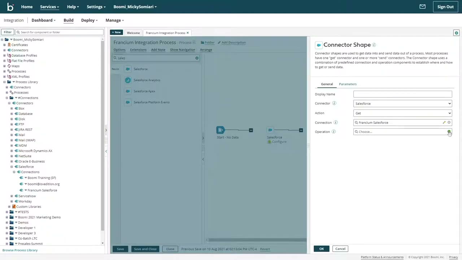The width and height of the screenshot is (462, 260).
Task: Expand the ServiceNow tree node
Action: 12,196
